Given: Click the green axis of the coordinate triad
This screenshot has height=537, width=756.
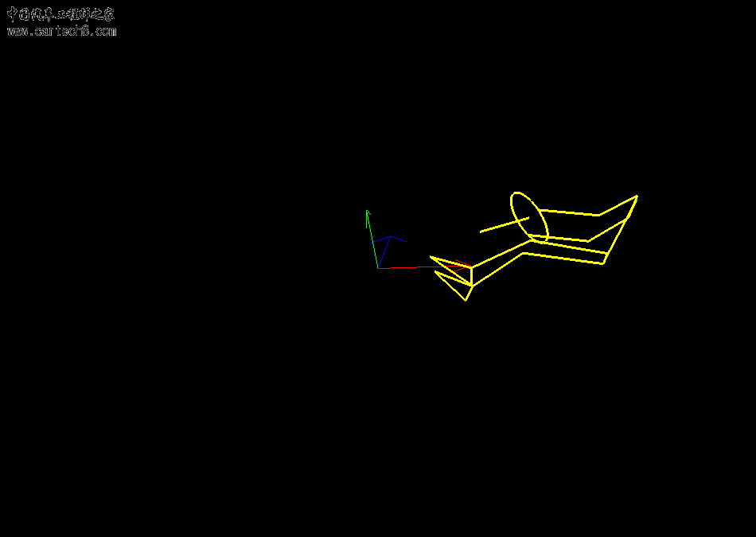Looking at the screenshot, I should [x=372, y=239].
